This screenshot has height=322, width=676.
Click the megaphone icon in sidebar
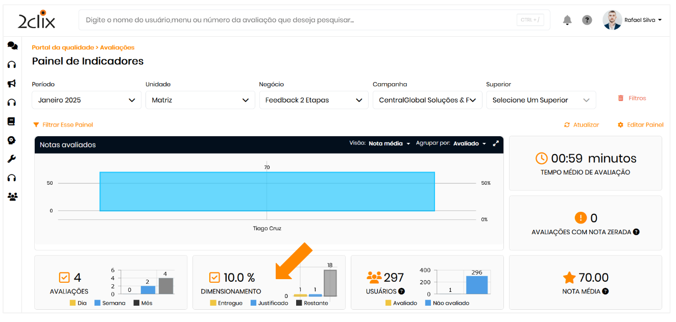12,84
